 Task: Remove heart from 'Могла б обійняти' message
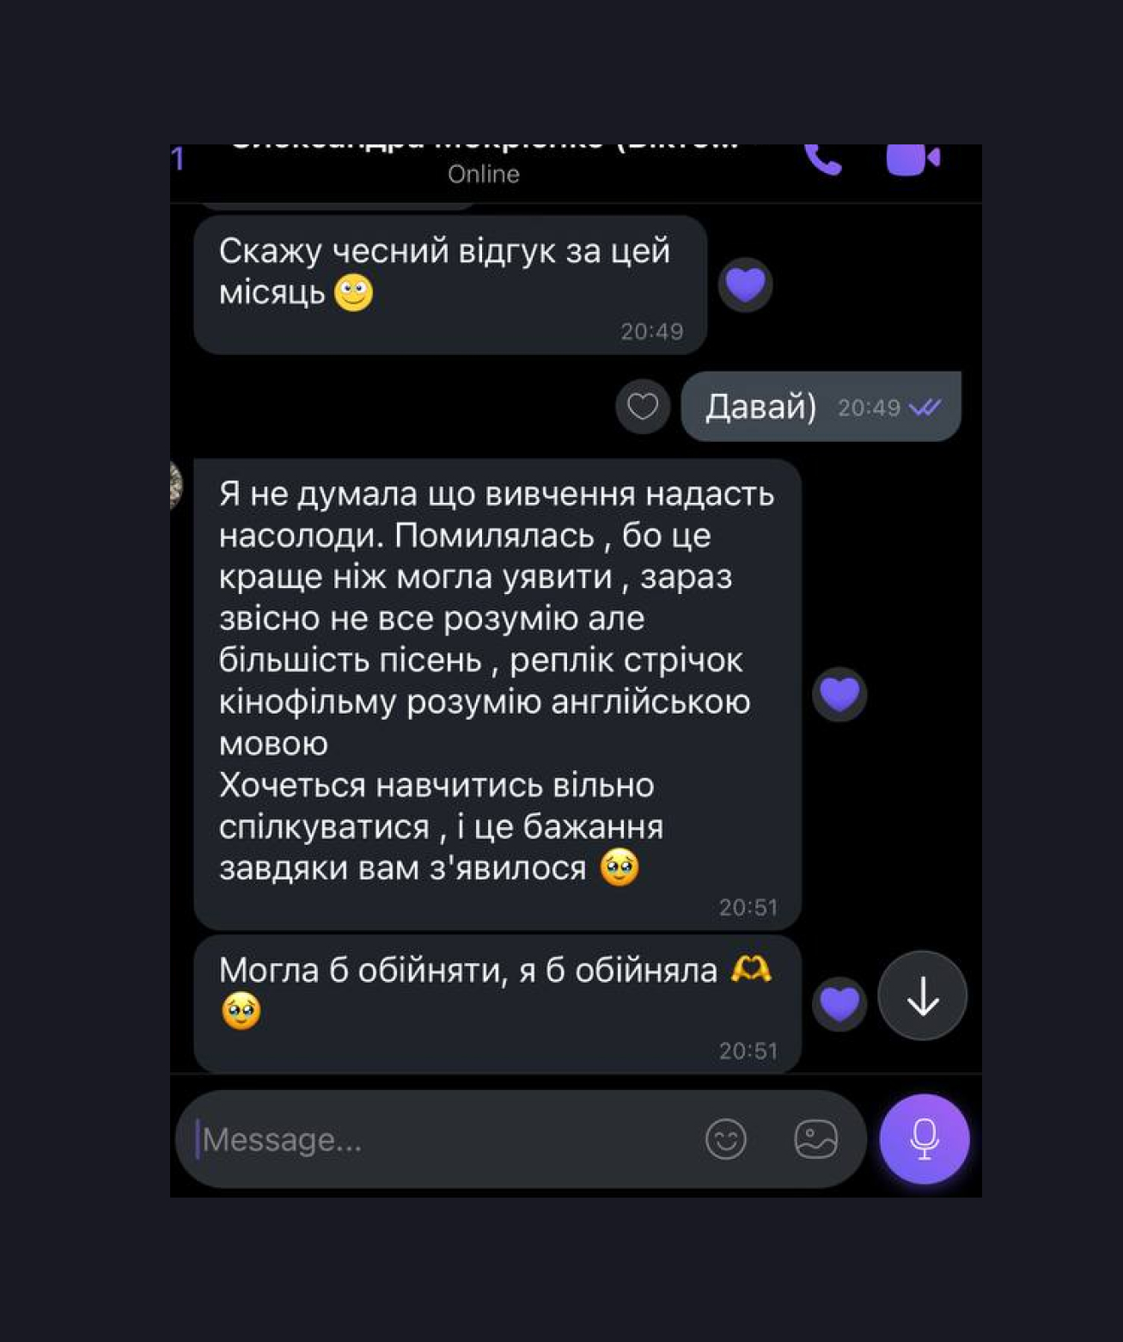coord(839,1003)
